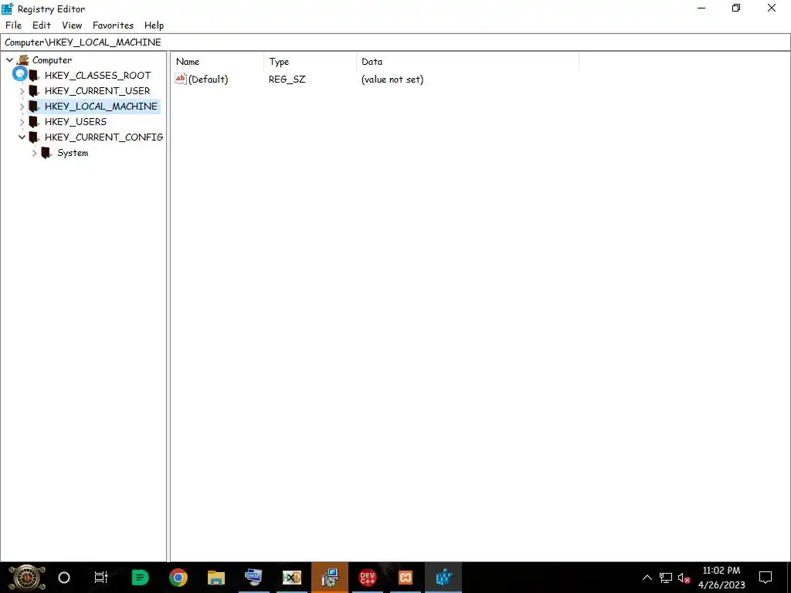Viewport: 791px width, 593px height.
Task: Select the HKEY_CLASSES_ROOT key
Action: tap(97, 75)
